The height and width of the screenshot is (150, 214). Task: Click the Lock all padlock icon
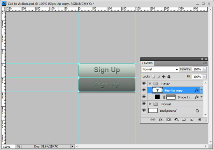pos(169,77)
